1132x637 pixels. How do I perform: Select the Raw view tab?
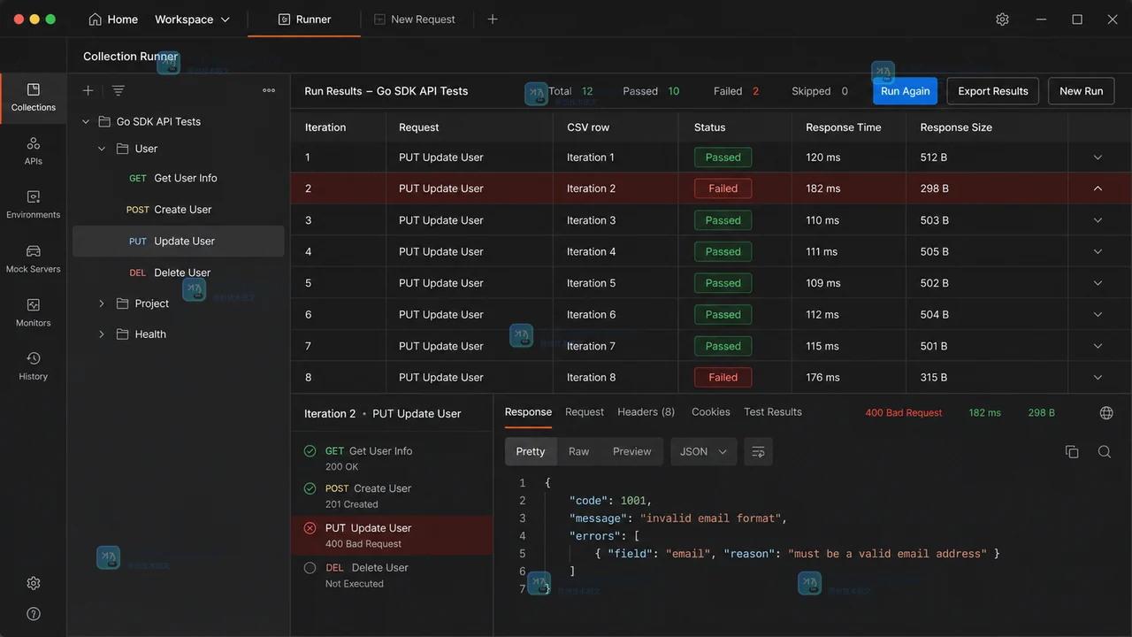(578, 451)
